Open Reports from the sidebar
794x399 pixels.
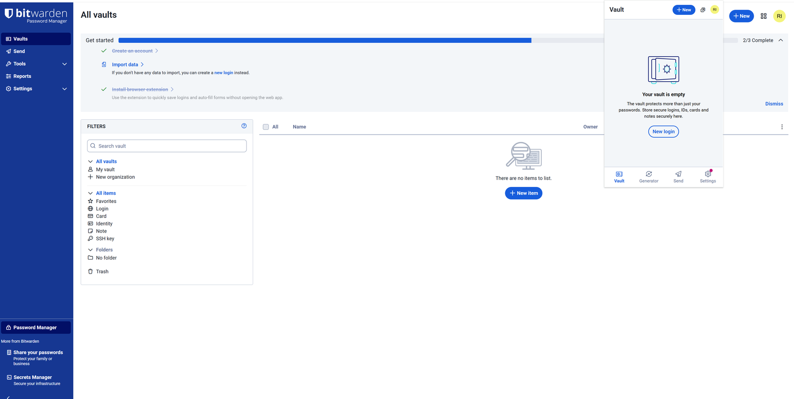(x=22, y=76)
